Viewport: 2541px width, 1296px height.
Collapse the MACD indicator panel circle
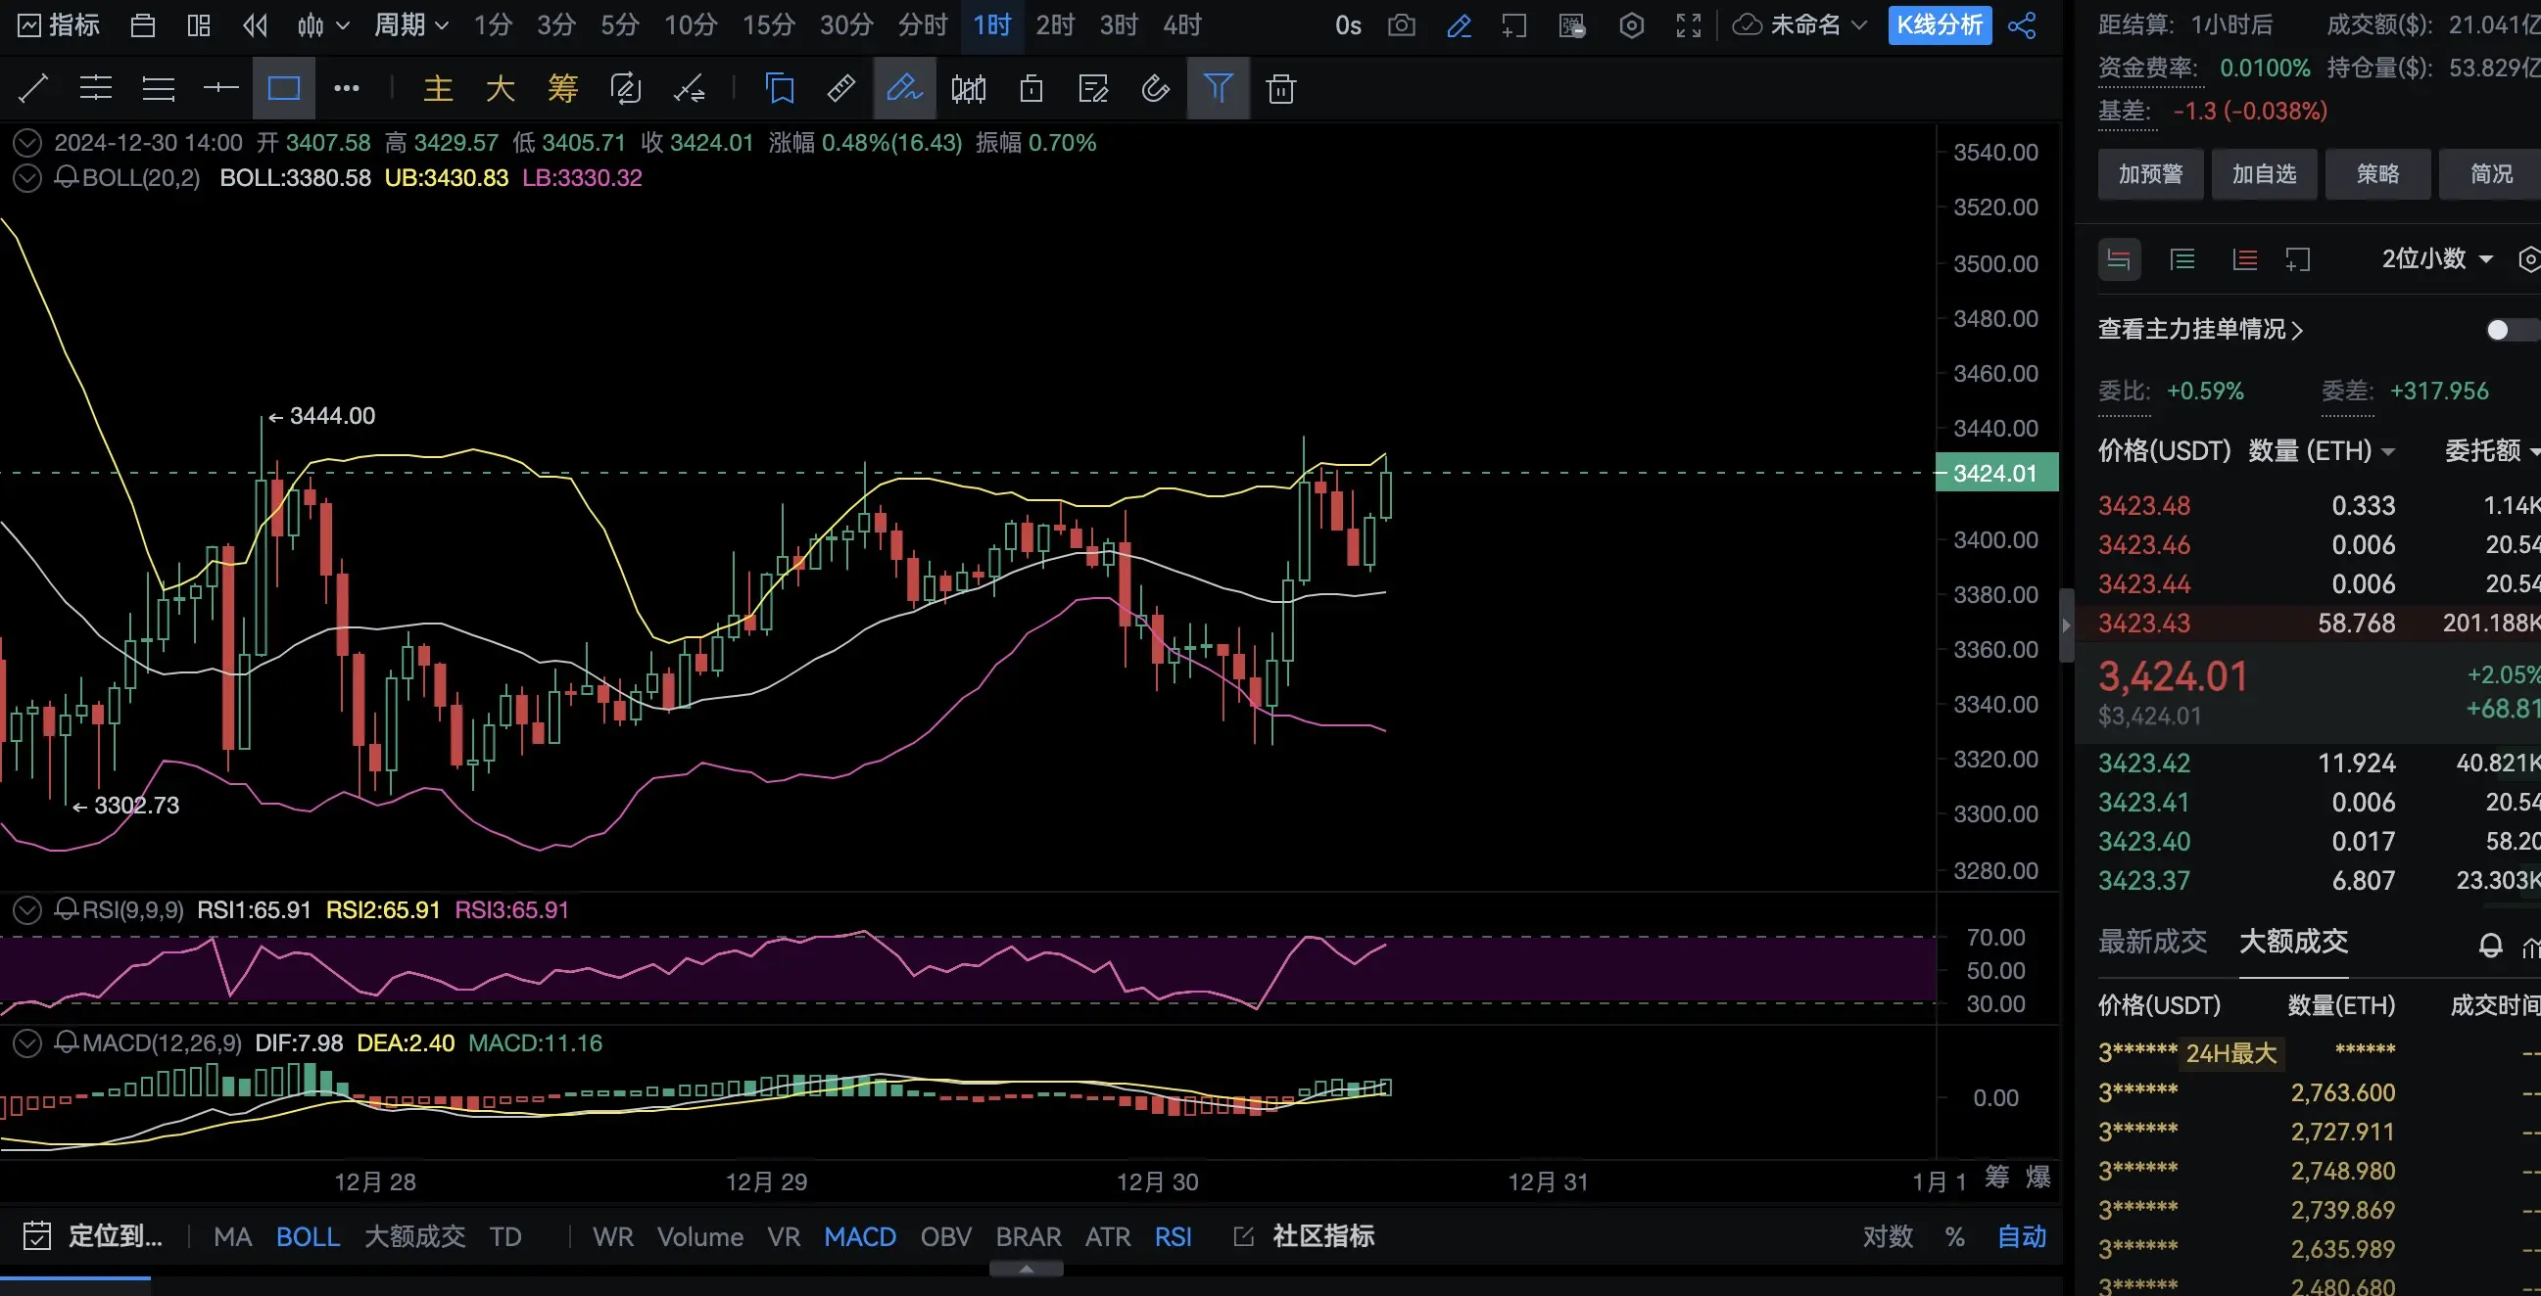[x=27, y=1042]
